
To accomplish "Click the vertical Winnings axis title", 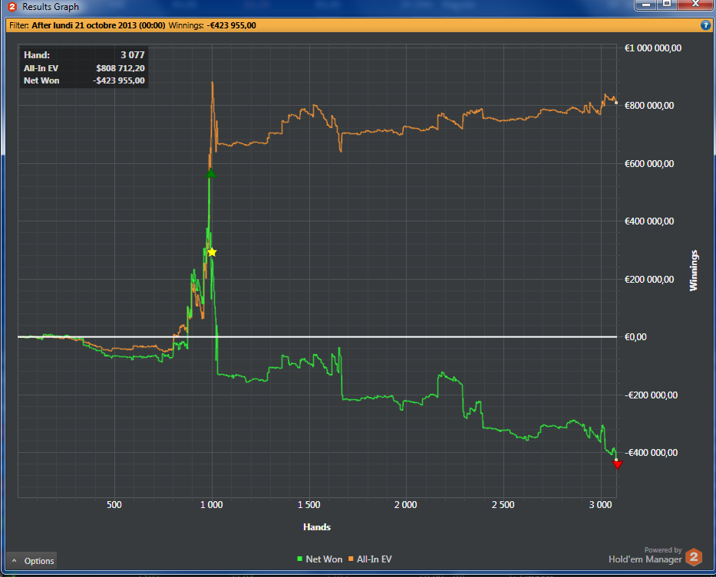I will tap(694, 270).
